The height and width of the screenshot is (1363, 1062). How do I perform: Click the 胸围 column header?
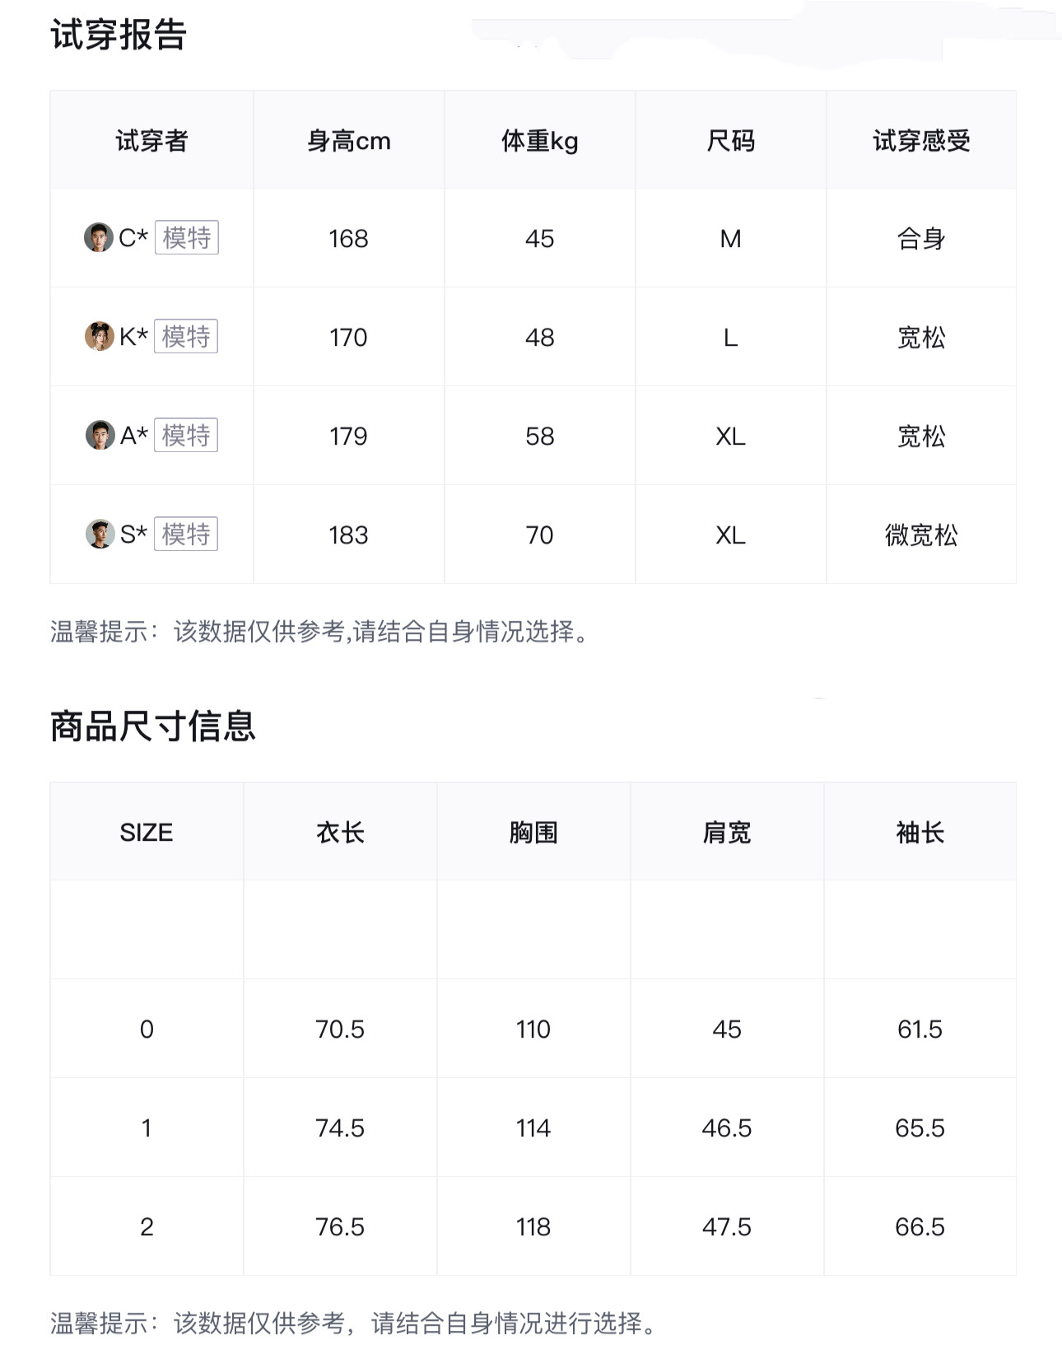[533, 833]
